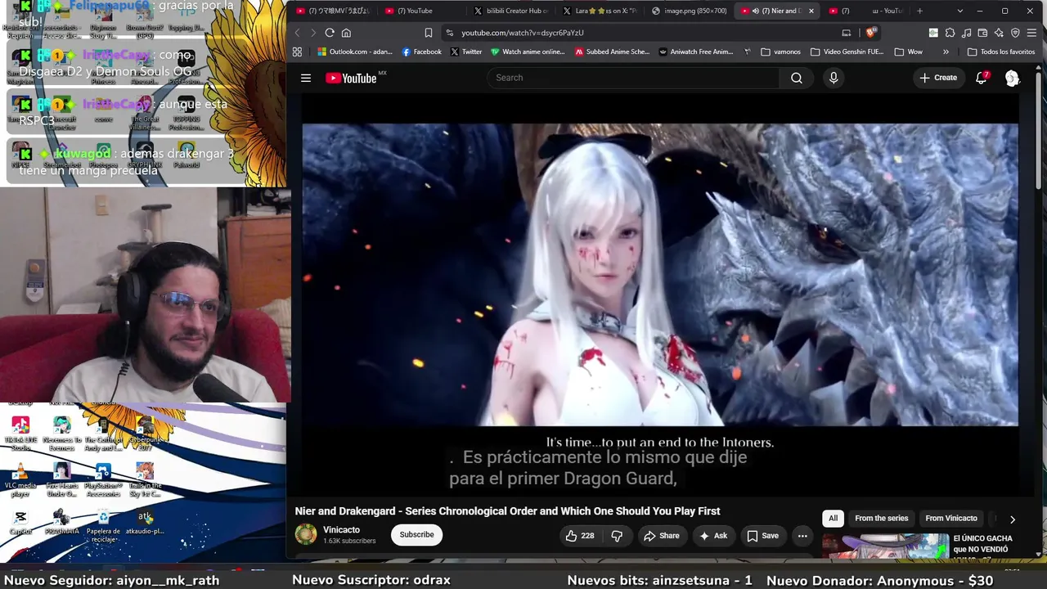This screenshot has height=589, width=1047.
Task: Open the PRAGMATA desktop shortcut
Action: click(61, 524)
